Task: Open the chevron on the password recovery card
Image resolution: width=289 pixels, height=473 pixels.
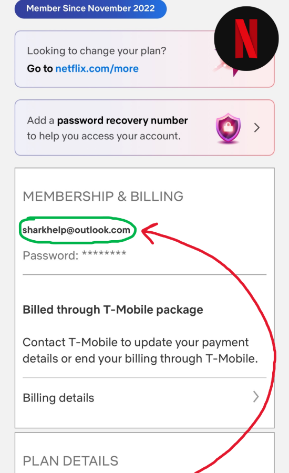Action: [257, 128]
